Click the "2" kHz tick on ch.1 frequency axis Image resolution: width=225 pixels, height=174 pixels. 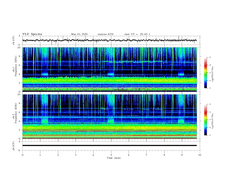(x=20, y=83)
